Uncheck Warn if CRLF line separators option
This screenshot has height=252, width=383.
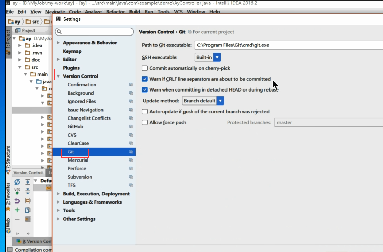coord(145,79)
